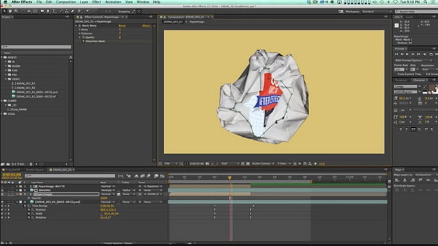Switch to the Audio tab beside Info
The width and height of the screenshot is (438, 246).
[409, 17]
